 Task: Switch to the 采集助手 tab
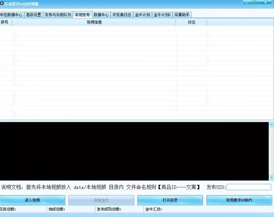point(182,15)
